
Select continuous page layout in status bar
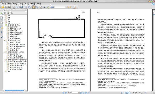click(125, 93)
